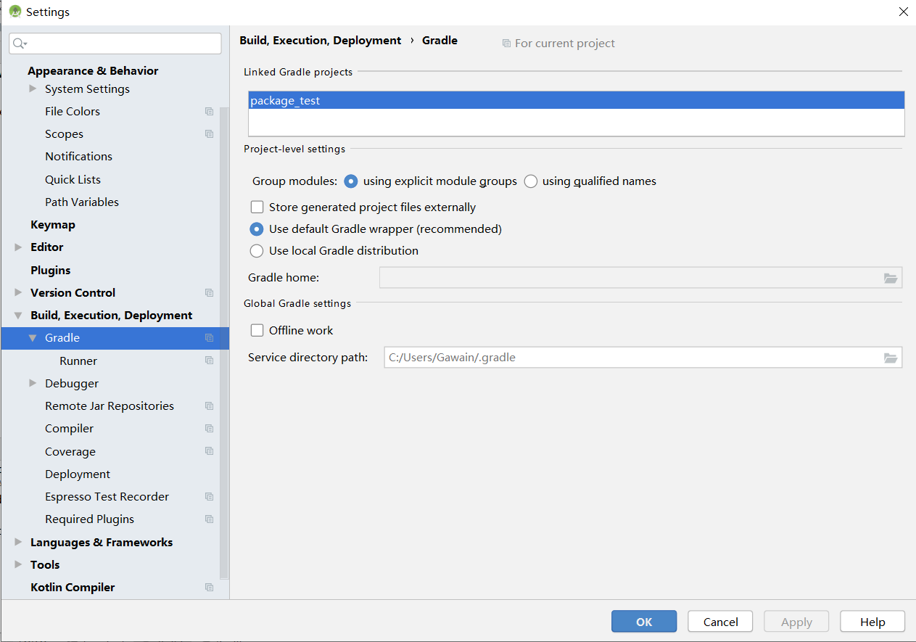Browse folder for Gradle home path
Screen dimensions: 916x642
(x=891, y=278)
